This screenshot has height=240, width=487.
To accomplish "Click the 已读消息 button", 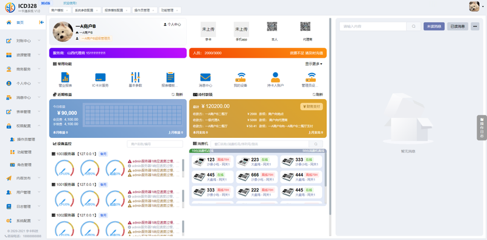I will [x=458, y=26].
